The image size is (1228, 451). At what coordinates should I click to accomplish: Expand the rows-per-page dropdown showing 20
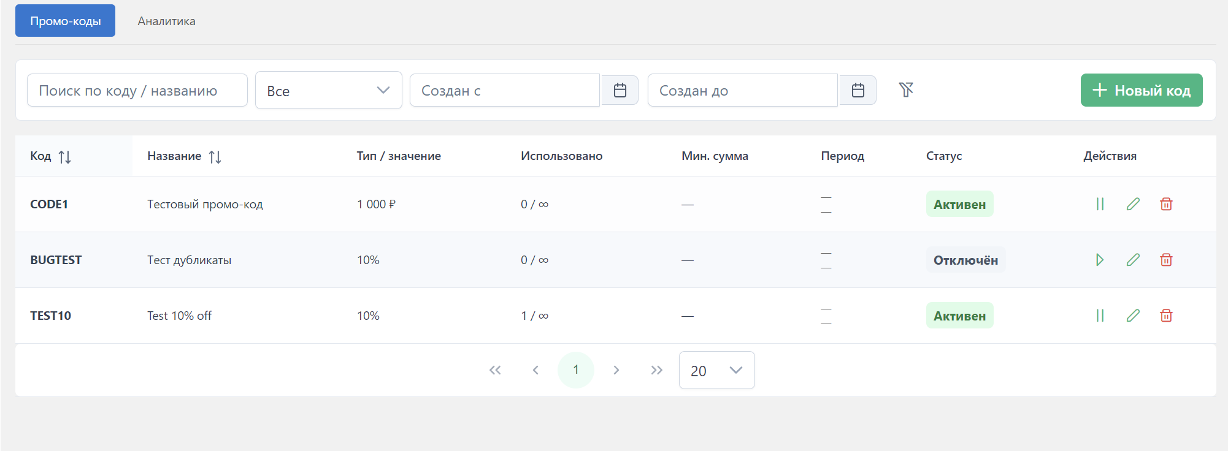click(716, 370)
